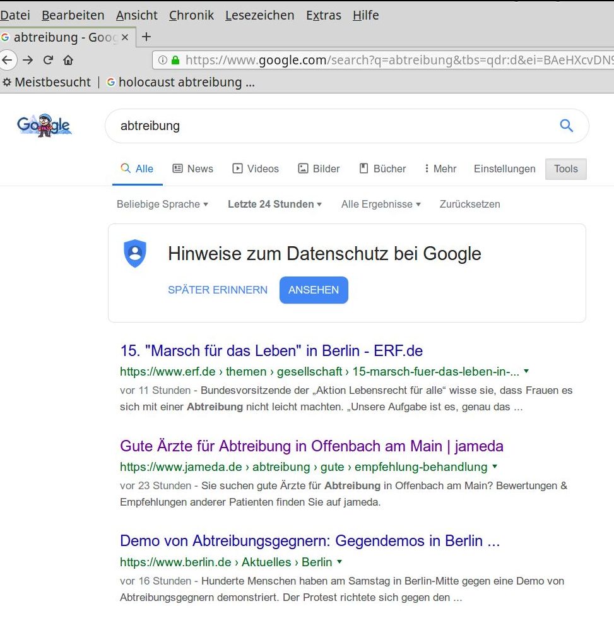The width and height of the screenshot is (614, 618).
Task: Click the browser forward arrow
Action: (28, 60)
